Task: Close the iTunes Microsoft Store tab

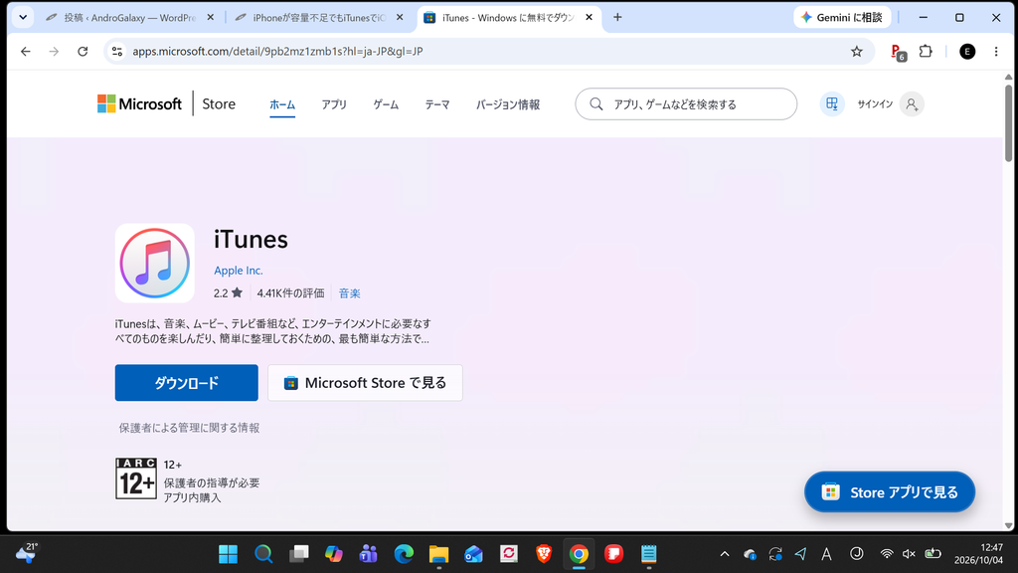Action: 589,18
